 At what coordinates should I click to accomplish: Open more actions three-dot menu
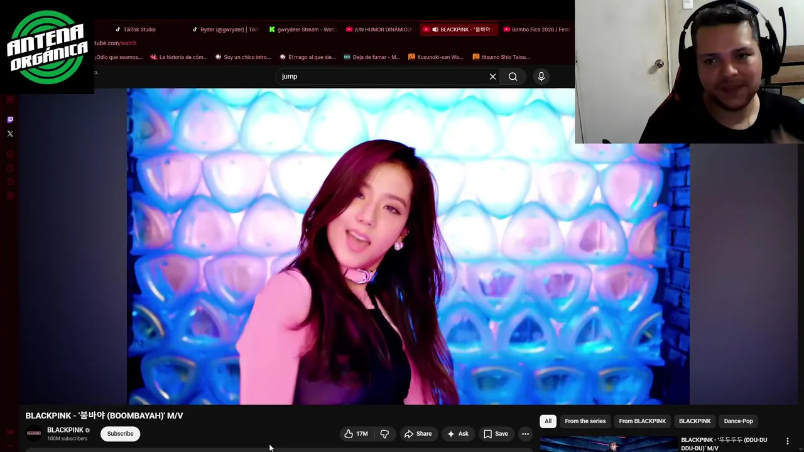pyautogui.click(x=525, y=434)
